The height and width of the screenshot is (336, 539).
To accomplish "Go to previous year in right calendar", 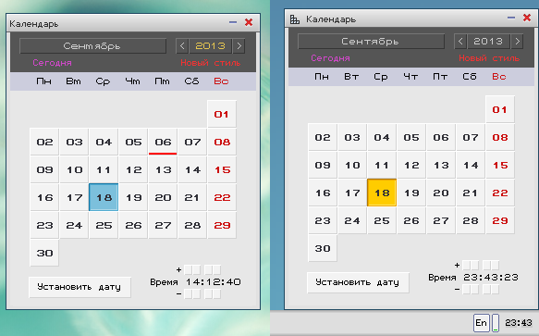I will [x=460, y=42].
